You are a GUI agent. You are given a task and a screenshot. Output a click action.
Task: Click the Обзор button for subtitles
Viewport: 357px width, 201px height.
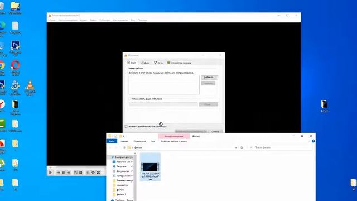208,104
